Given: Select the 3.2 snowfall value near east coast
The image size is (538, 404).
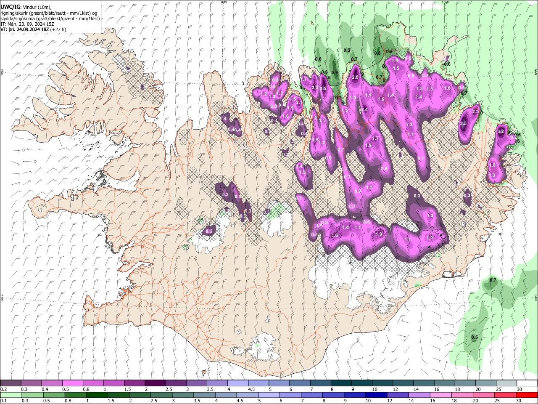Looking at the screenshot, I should coord(501,131).
